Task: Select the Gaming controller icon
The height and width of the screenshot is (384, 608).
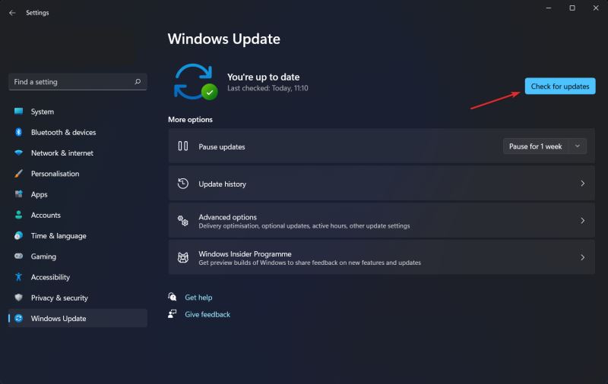Action: [19, 257]
